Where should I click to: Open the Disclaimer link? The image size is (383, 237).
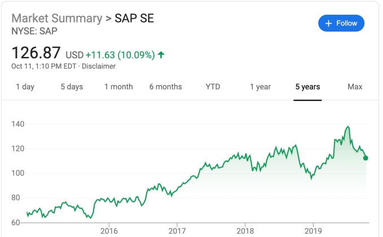point(99,66)
